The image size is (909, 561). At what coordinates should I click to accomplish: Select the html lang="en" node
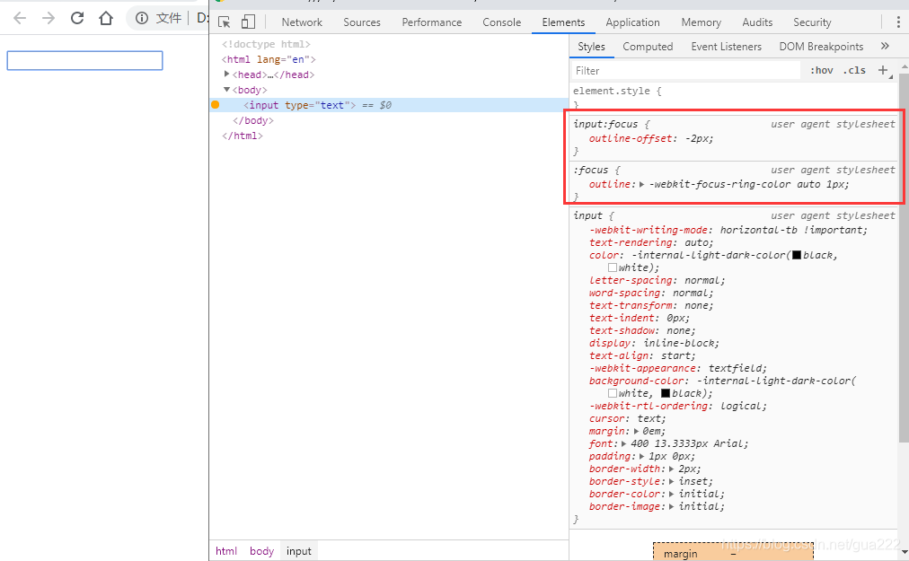click(x=269, y=59)
